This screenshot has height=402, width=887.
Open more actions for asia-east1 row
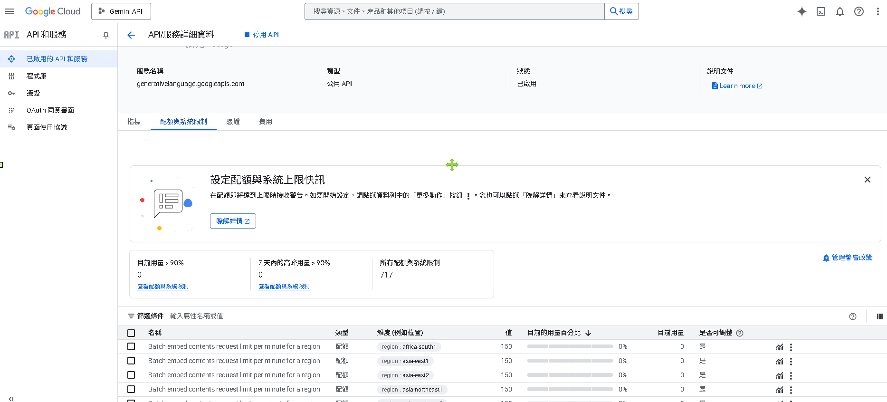point(791,362)
